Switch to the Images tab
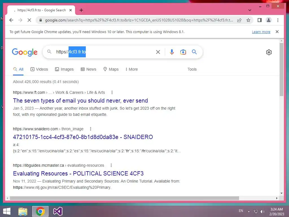This screenshot has height=217, width=289. coord(64,70)
